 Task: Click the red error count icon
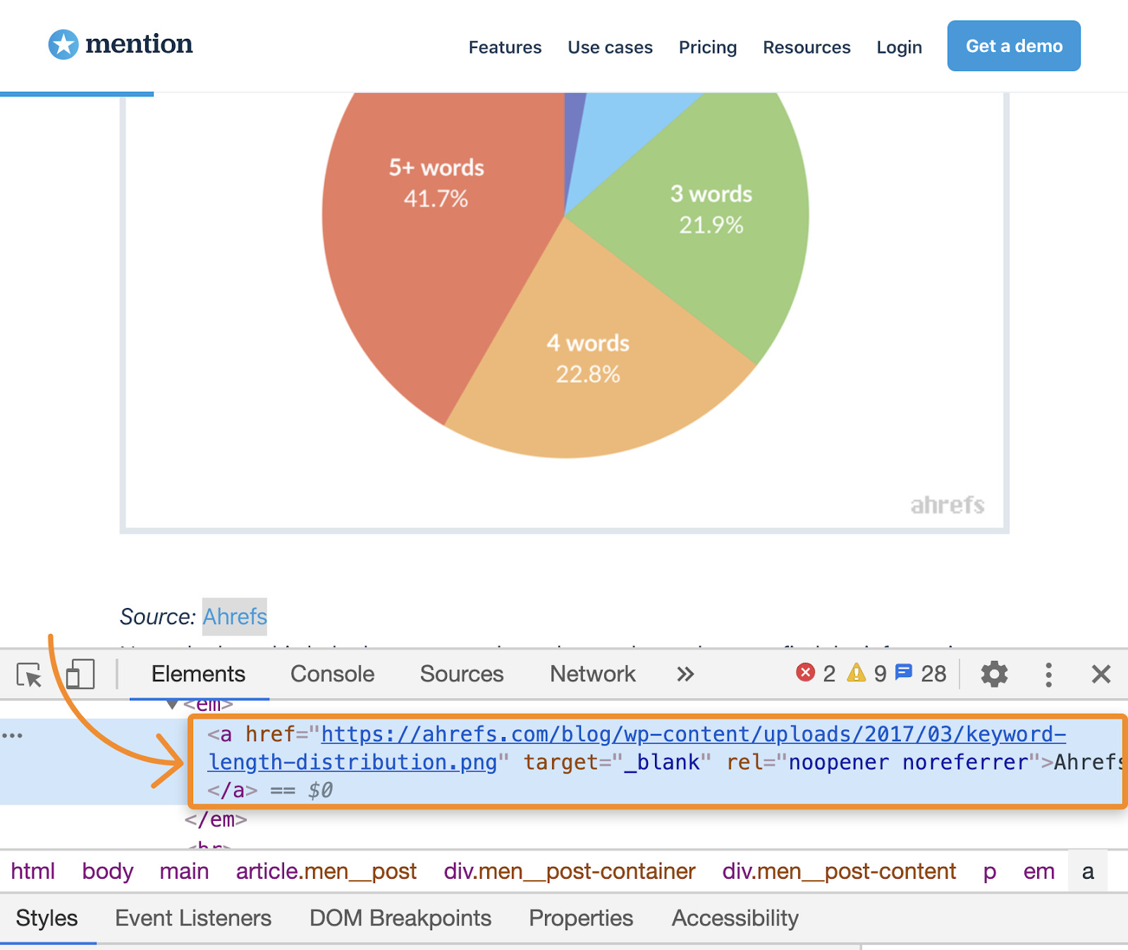(x=805, y=673)
